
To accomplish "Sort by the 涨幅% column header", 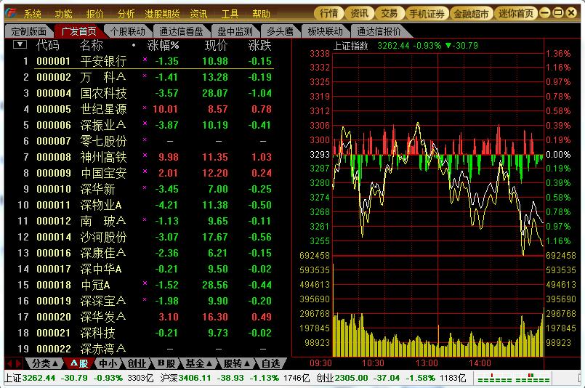I will [x=163, y=45].
